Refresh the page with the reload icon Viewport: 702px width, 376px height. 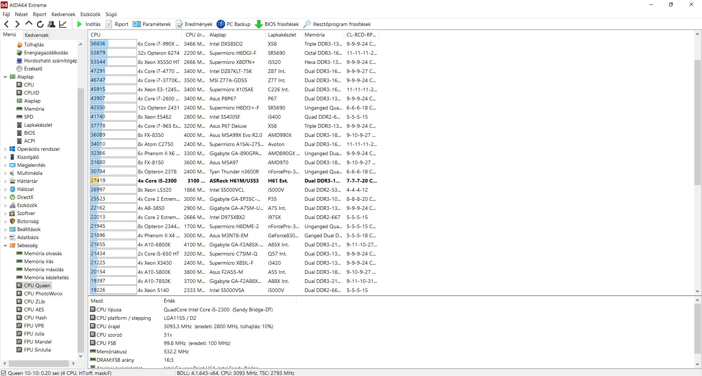[40, 24]
